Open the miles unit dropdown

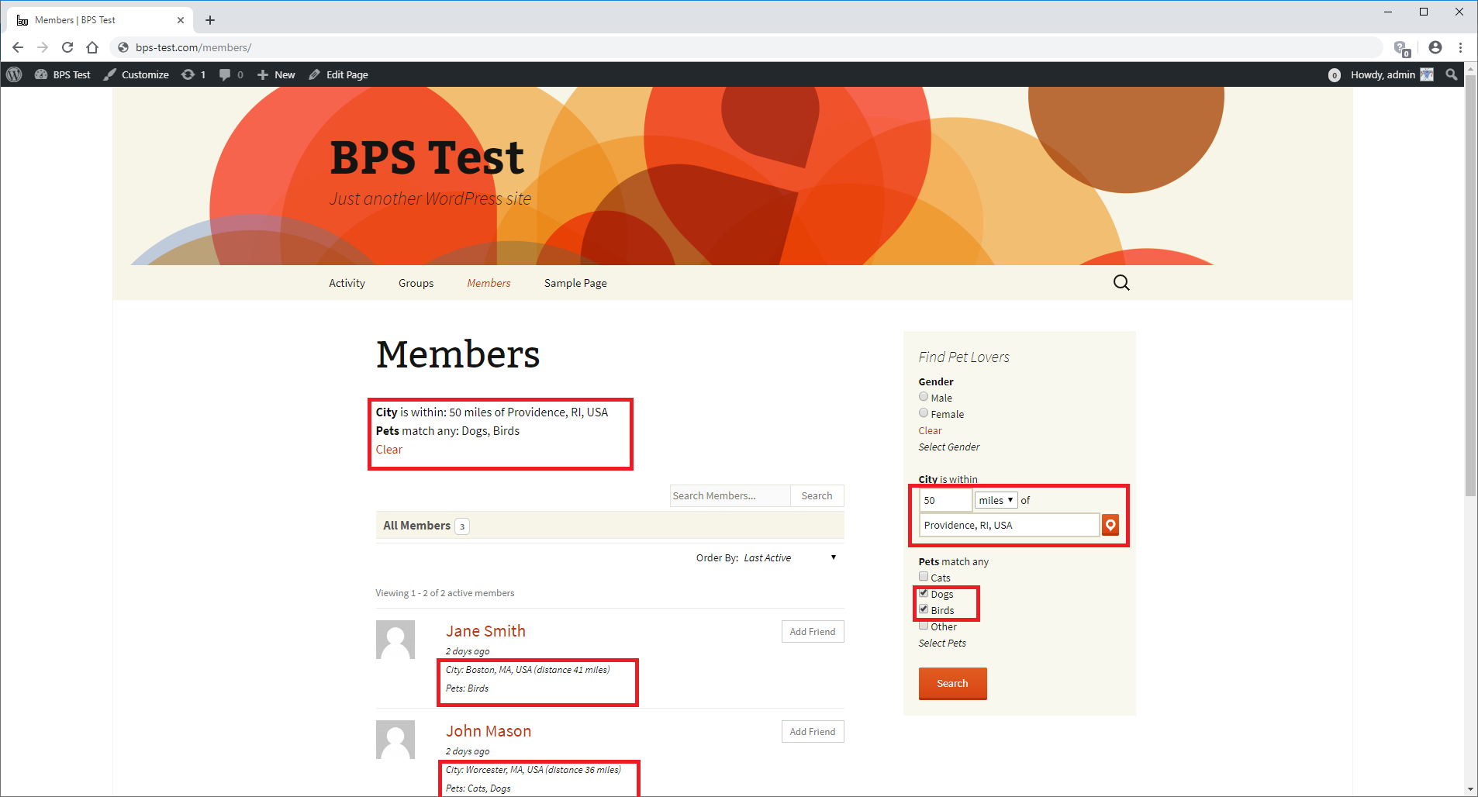996,500
